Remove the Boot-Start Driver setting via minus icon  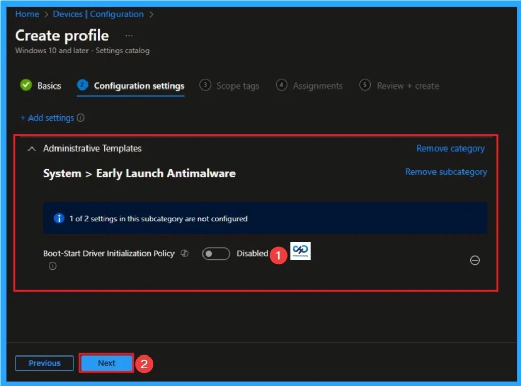coord(475,260)
